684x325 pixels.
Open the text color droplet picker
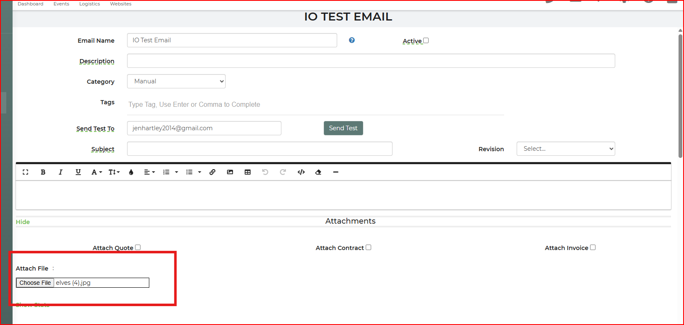[131, 172]
